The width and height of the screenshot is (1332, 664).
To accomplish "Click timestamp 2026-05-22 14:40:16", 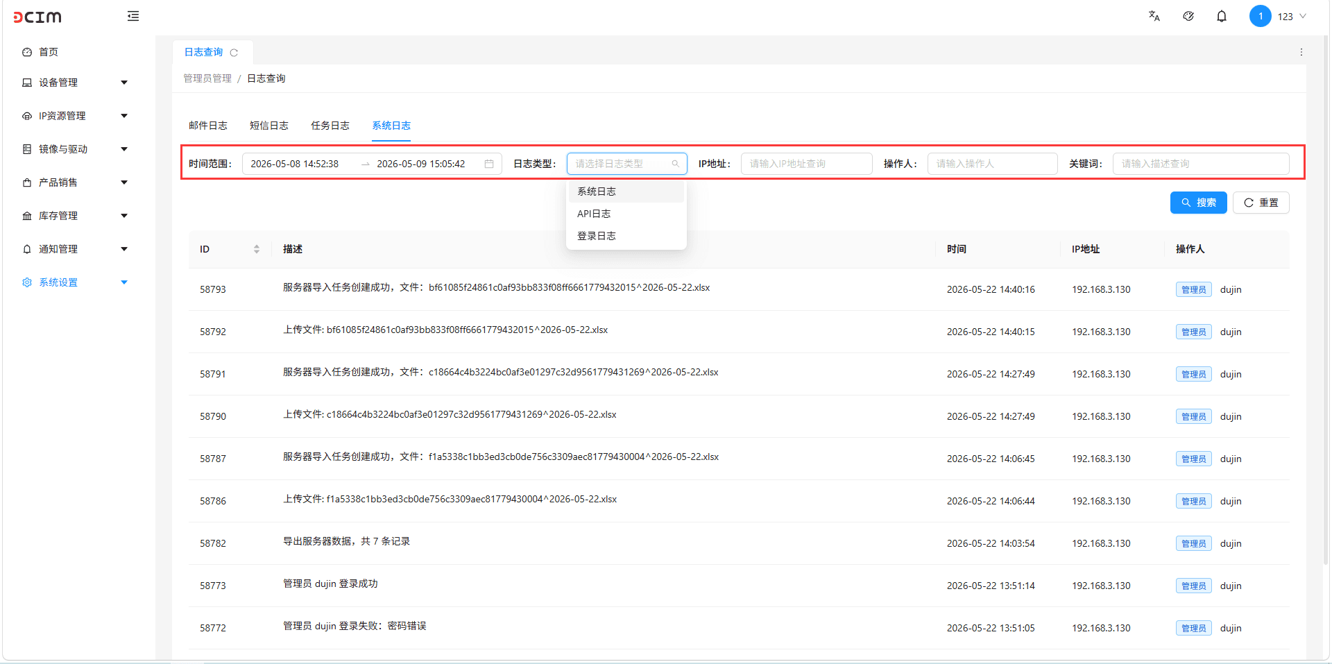I will click(x=991, y=289).
